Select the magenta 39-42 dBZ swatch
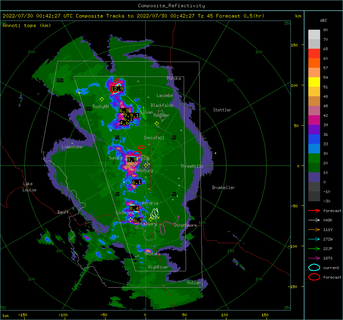 click(x=314, y=120)
